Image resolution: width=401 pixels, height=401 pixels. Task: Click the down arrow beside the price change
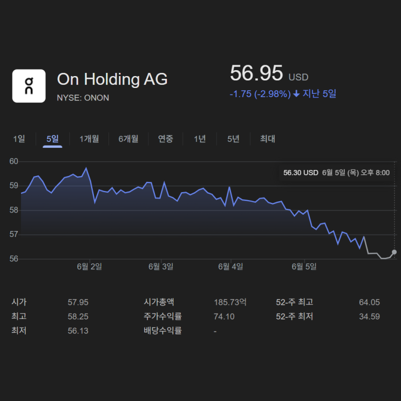click(296, 94)
